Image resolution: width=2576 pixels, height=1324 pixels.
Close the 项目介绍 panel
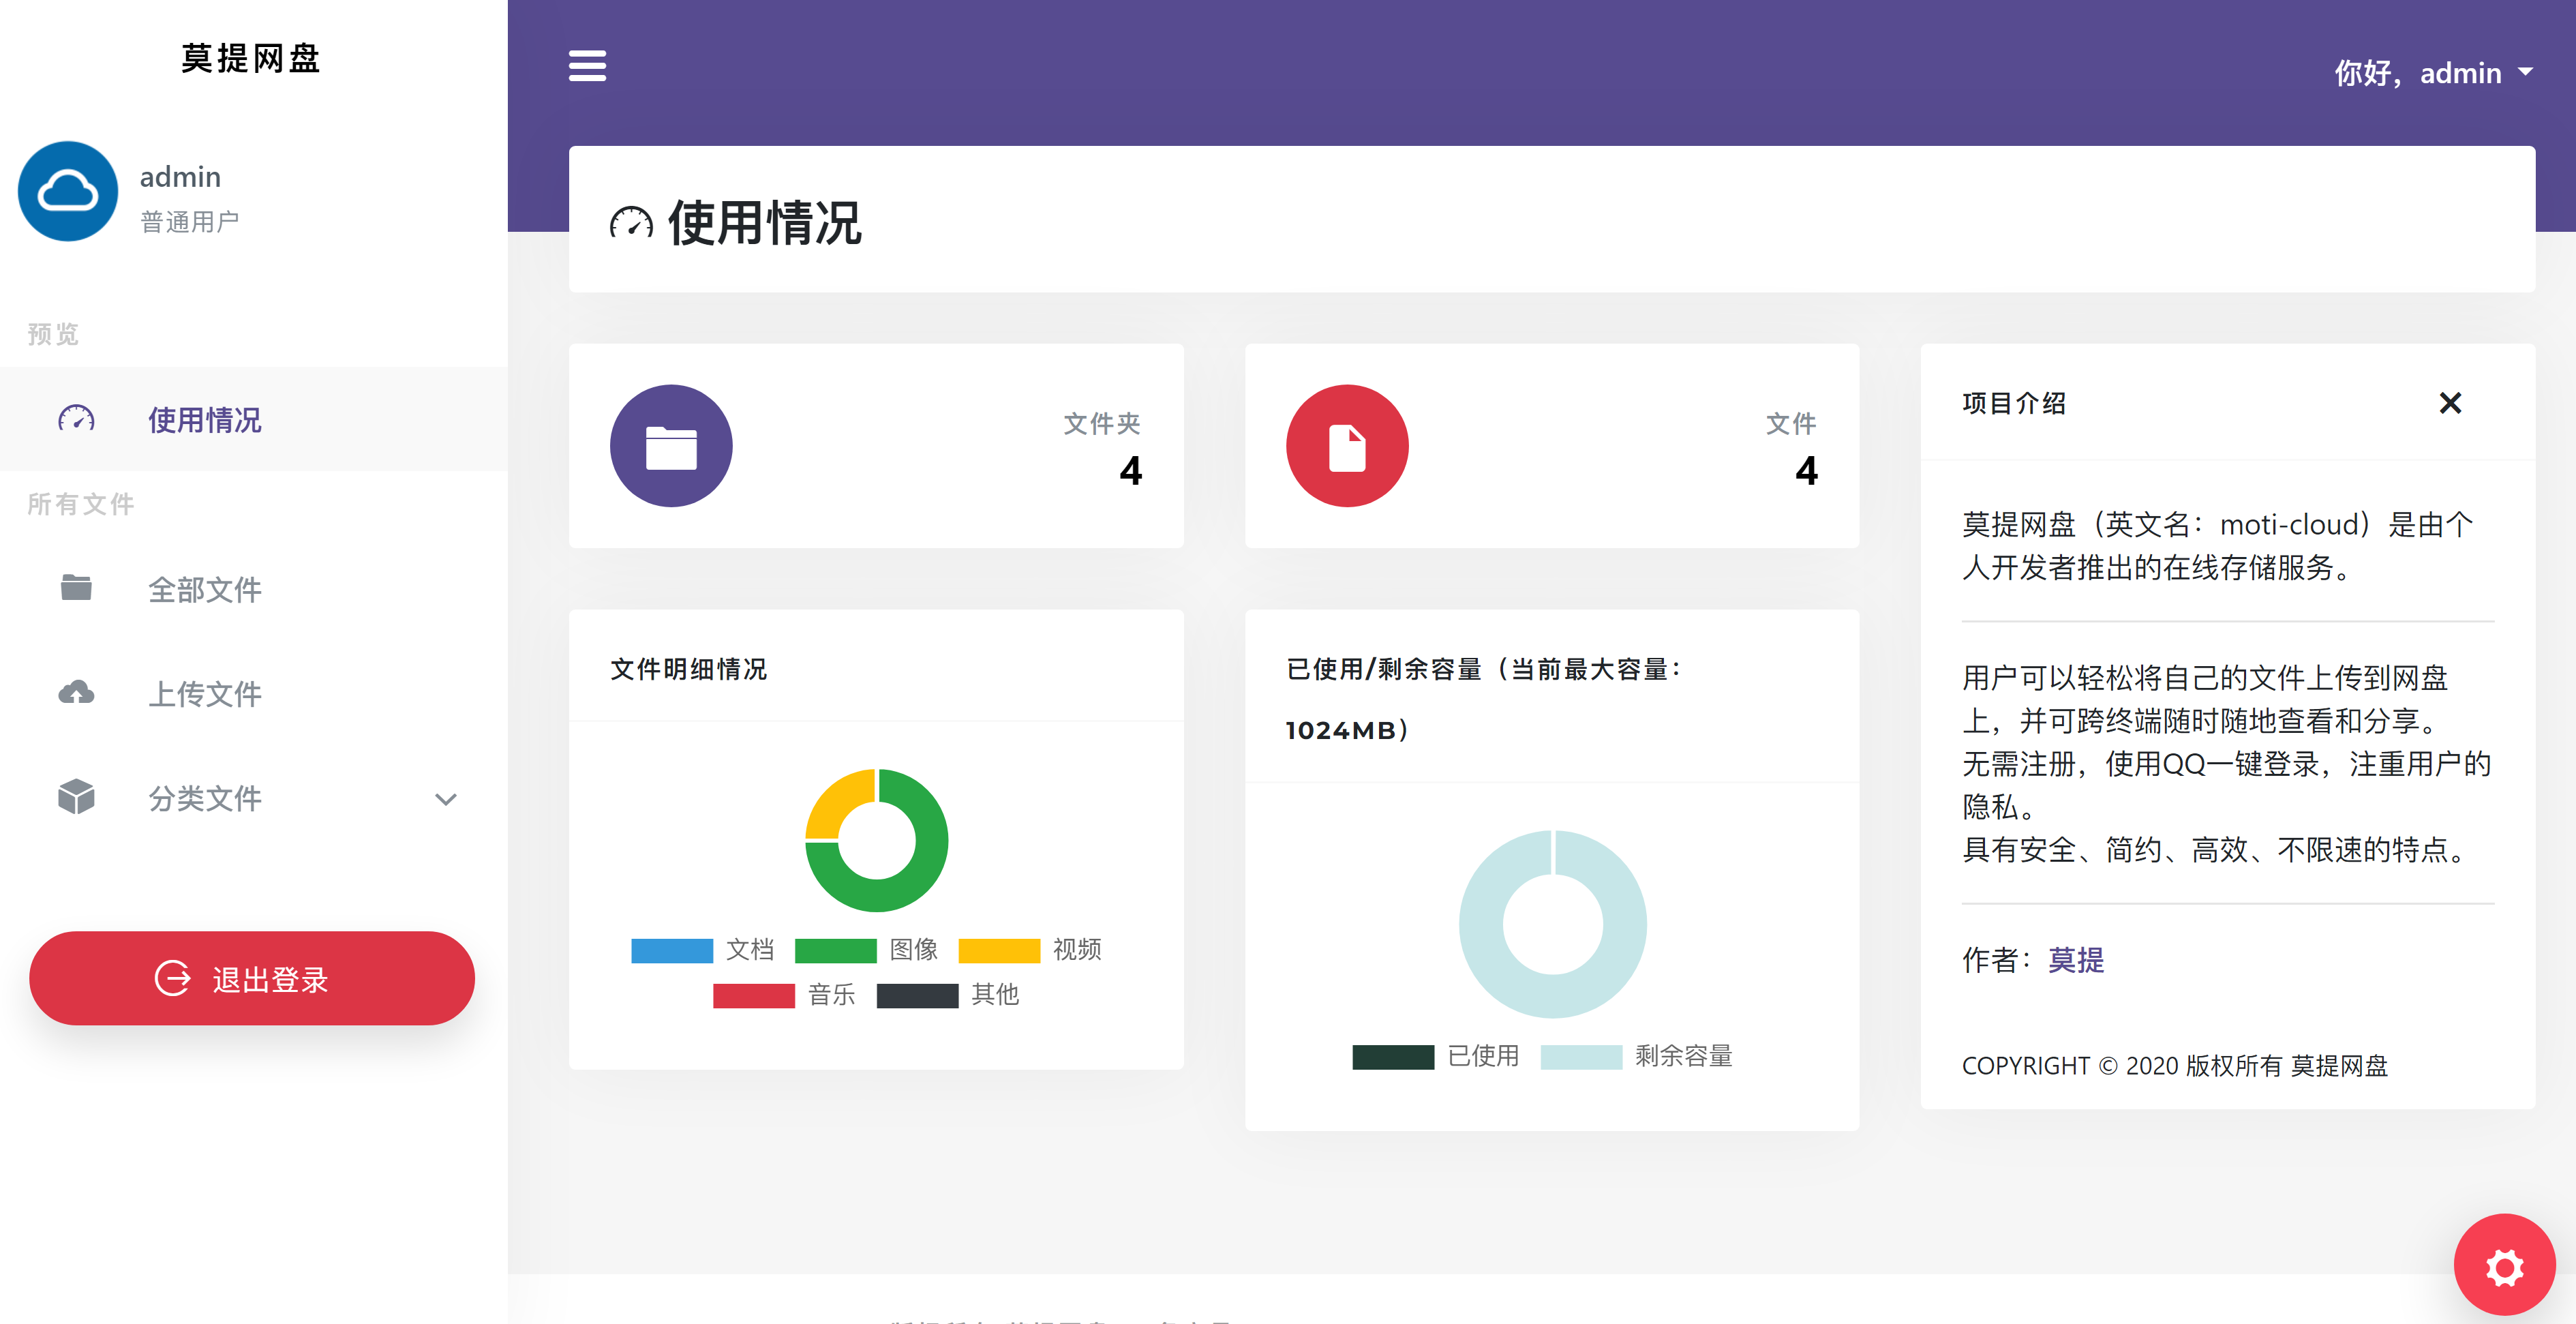point(2450,403)
